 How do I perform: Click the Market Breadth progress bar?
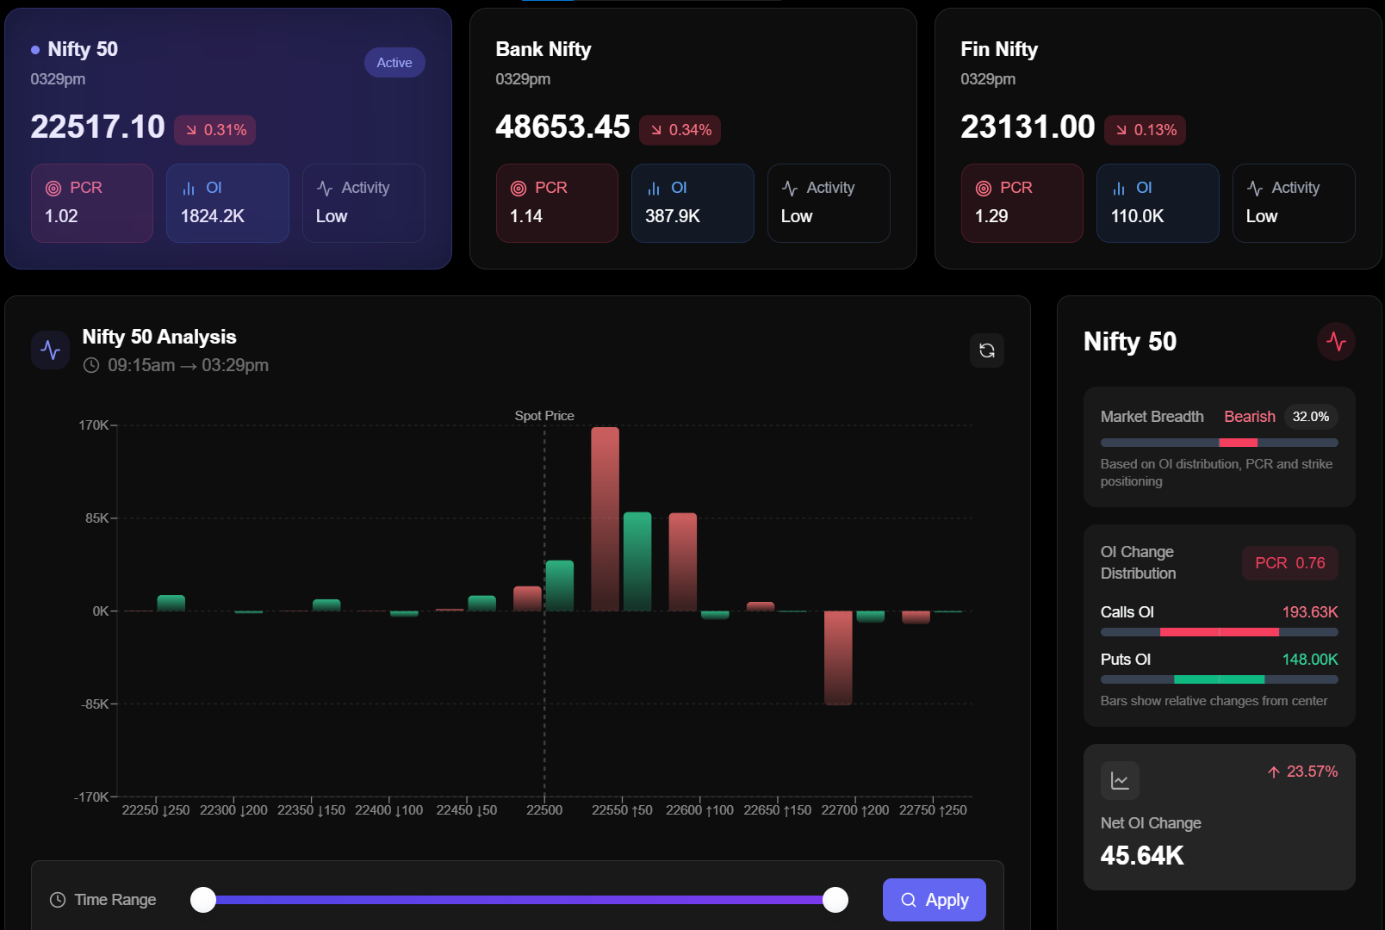pos(1220,443)
